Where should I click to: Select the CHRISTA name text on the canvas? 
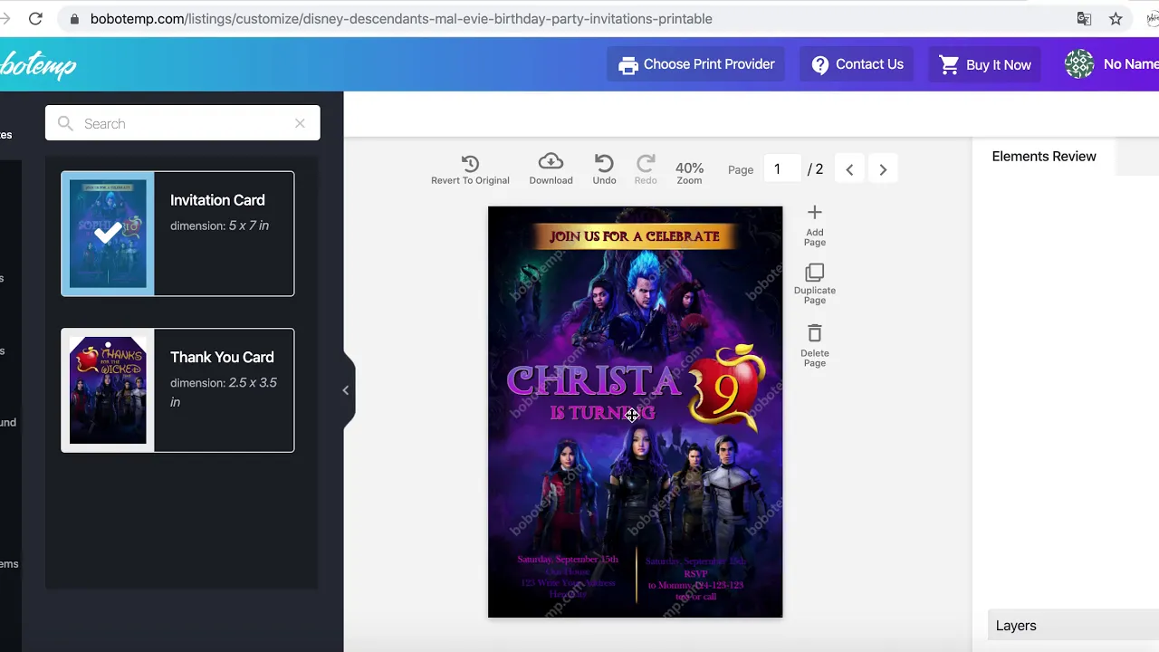point(594,381)
